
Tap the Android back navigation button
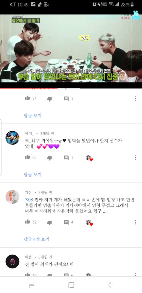pyautogui.click(x=111, y=285)
